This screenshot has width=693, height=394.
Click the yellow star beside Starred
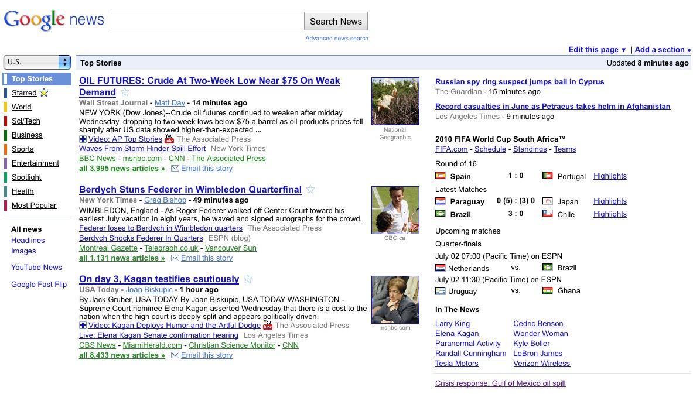(x=44, y=92)
